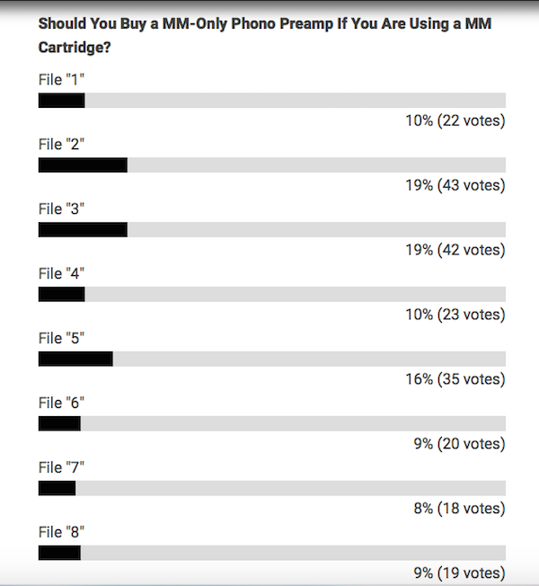Click the "10% (23 votes)" result text
539x586 pixels.
[x=455, y=315]
